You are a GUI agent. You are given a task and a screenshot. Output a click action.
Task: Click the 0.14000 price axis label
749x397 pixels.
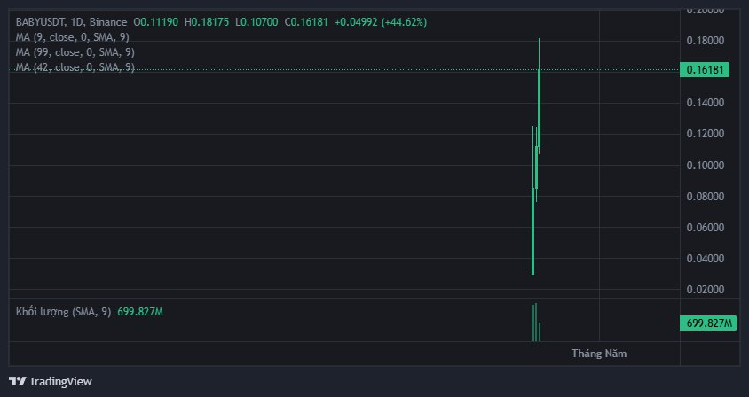(x=705, y=103)
